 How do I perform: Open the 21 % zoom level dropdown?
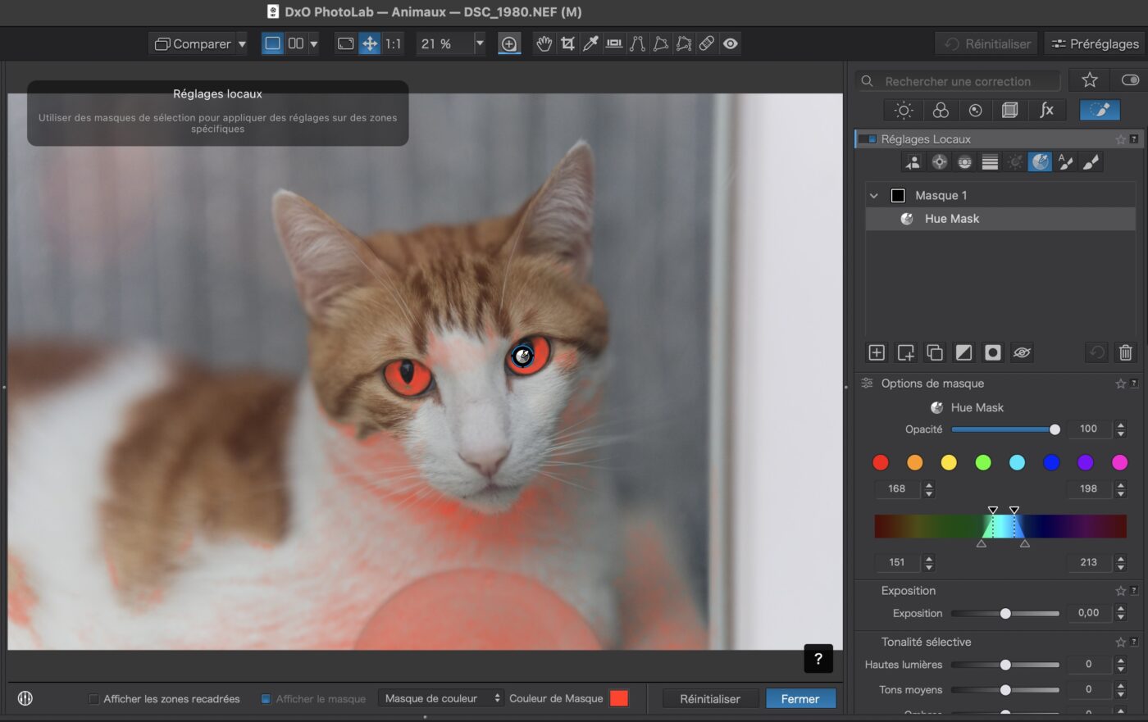click(x=480, y=43)
